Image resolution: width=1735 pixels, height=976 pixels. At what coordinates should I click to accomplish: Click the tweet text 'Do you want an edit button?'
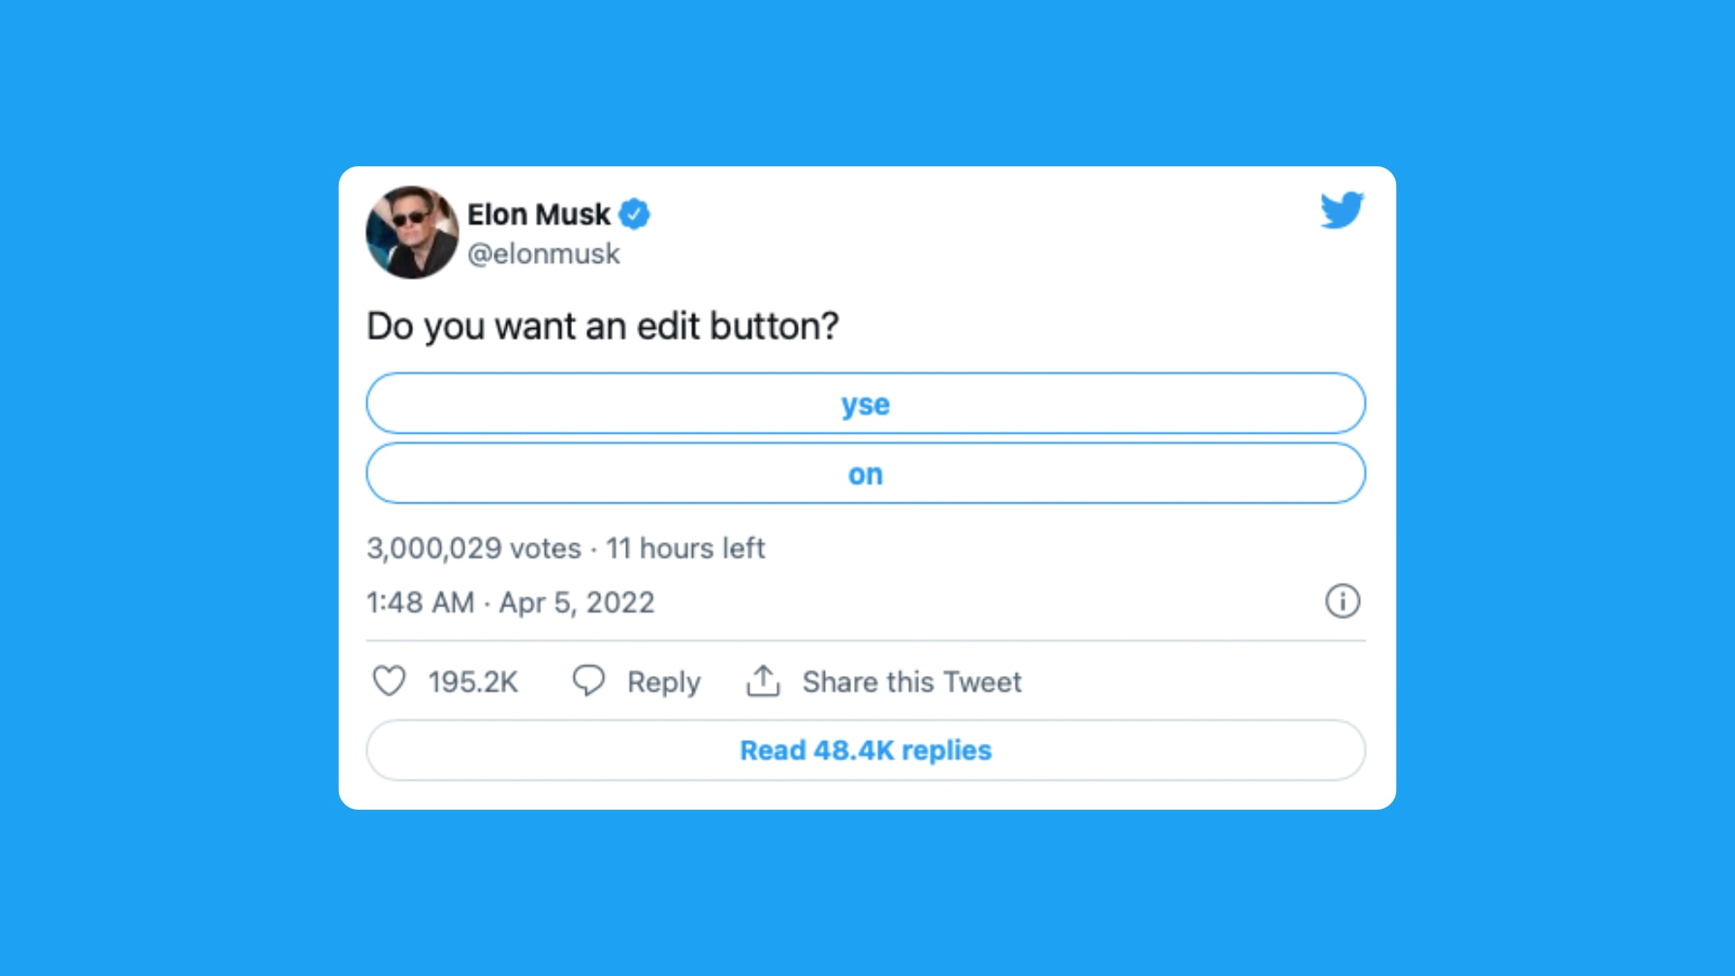603,326
